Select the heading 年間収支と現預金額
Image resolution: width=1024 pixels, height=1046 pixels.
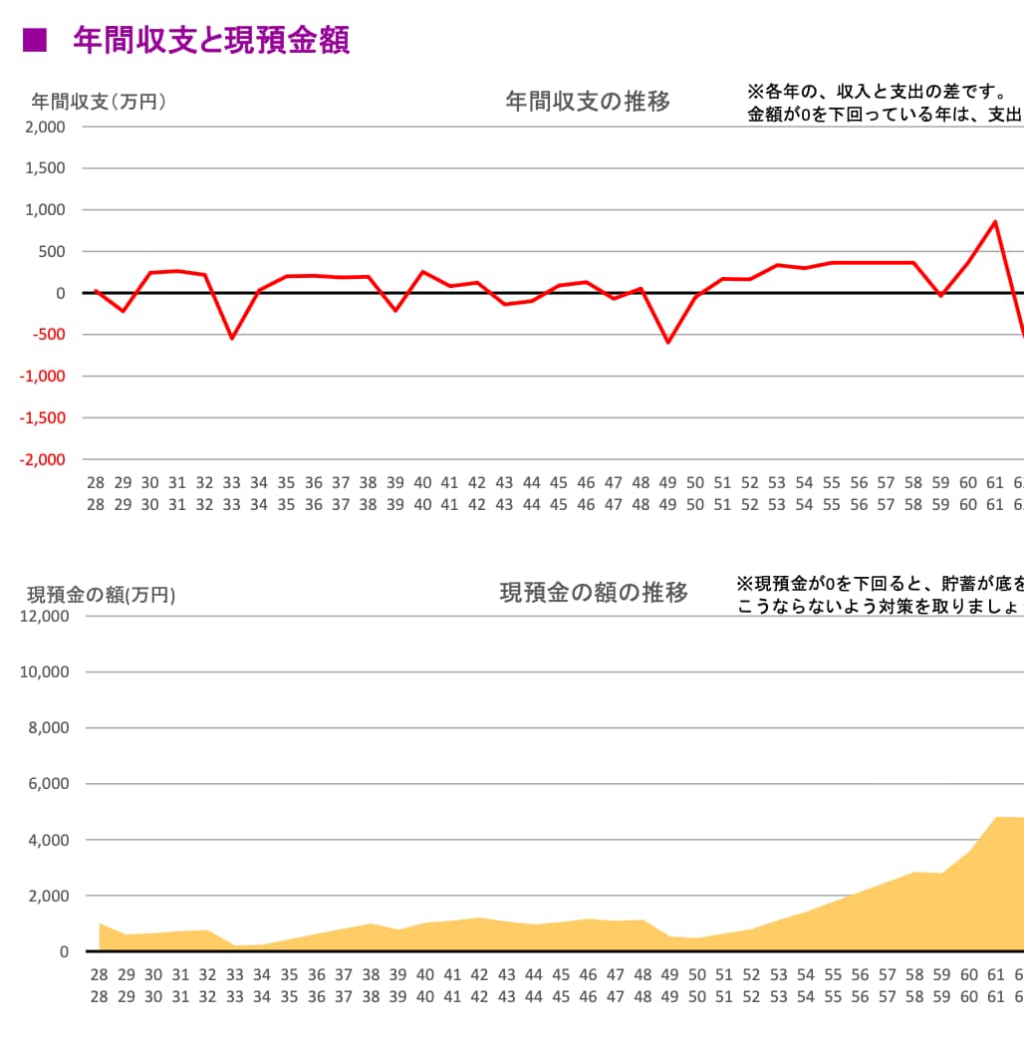(211, 40)
